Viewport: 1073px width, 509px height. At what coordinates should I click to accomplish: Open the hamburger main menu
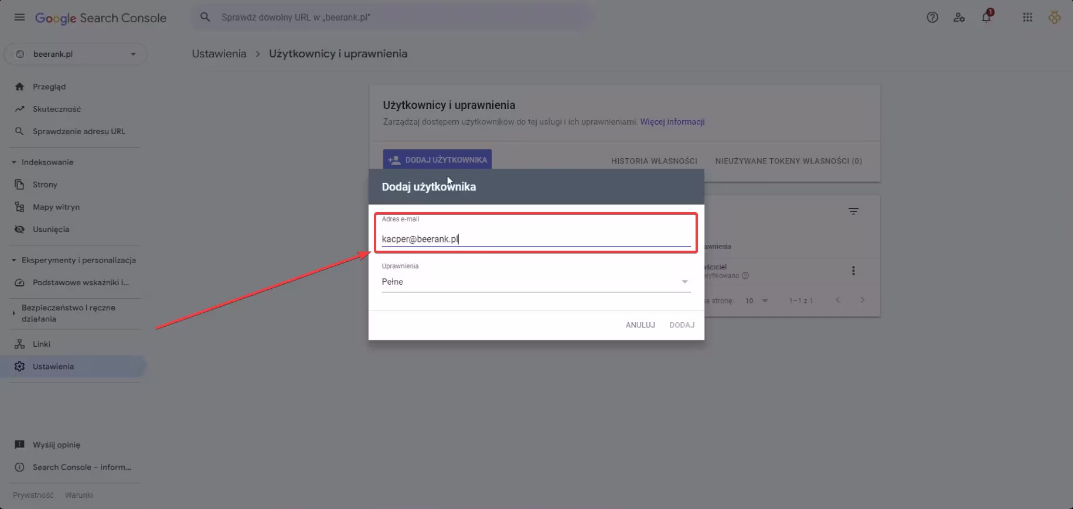click(x=19, y=18)
